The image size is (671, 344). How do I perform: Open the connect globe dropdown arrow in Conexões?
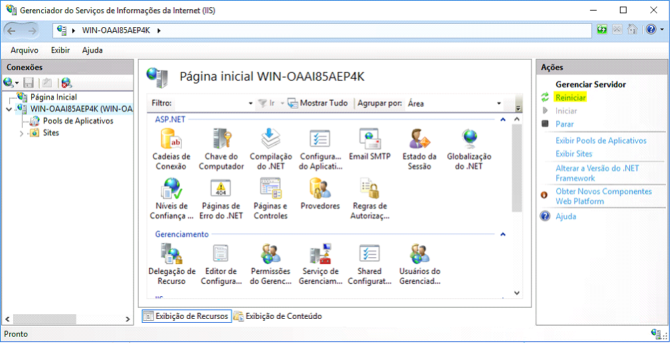[17, 83]
